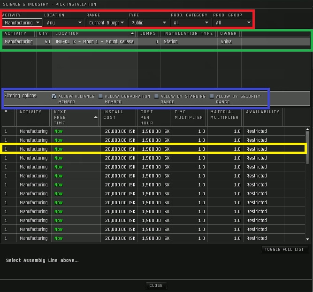The height and width of the screenshot is (292, 313).
Task: Sort assembly lines by Next Free Time
Action: (x=75, y=117)
